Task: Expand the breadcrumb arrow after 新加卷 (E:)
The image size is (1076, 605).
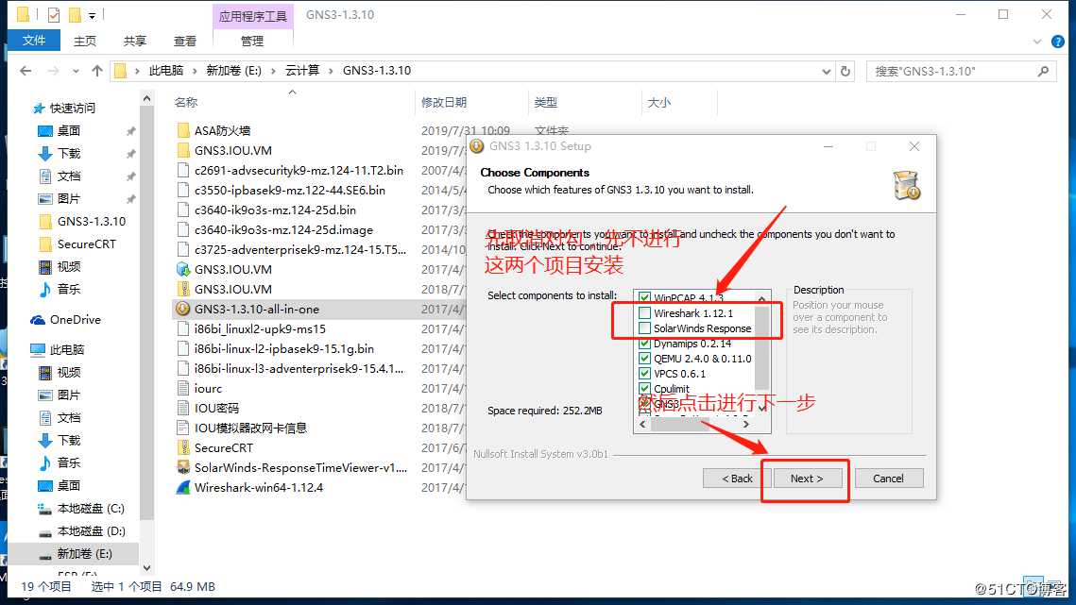Action: click(x=273, y=71)
